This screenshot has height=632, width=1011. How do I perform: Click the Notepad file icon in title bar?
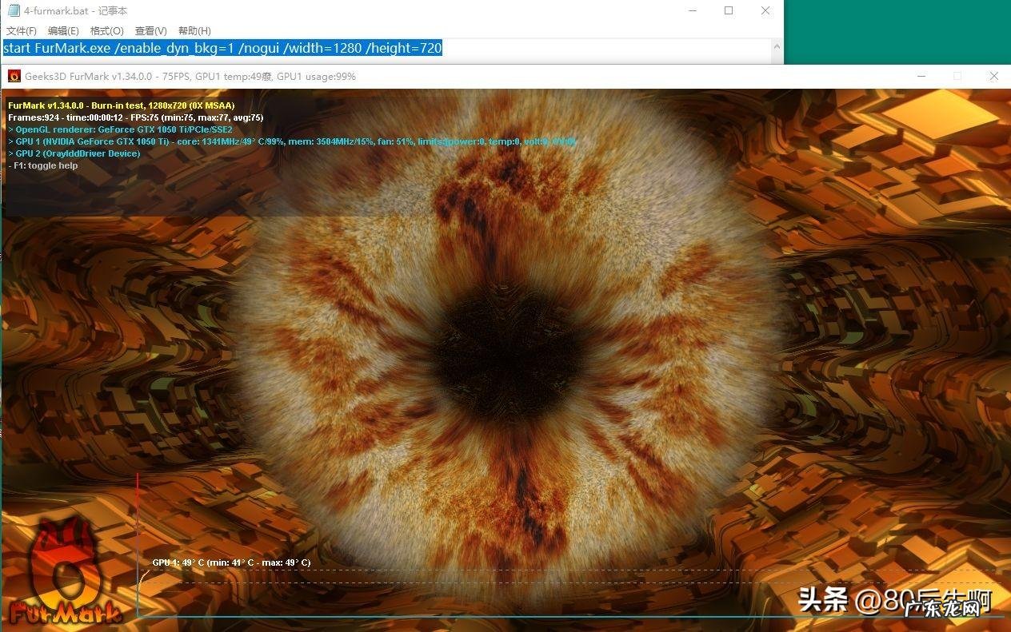click(x=13, y=10)
